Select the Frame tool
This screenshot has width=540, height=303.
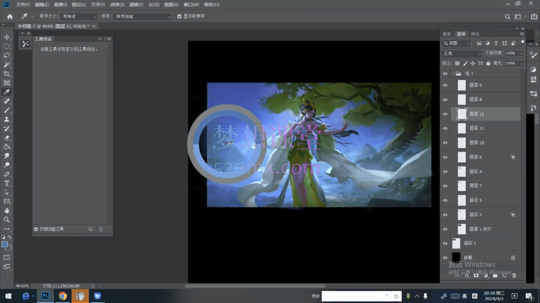click(7, 83)
